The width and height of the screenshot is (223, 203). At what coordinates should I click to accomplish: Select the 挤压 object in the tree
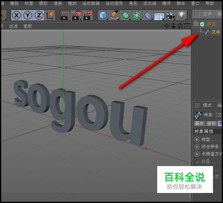click(x=211, y=24)
